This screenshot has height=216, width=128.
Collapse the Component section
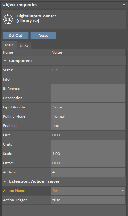5,61
